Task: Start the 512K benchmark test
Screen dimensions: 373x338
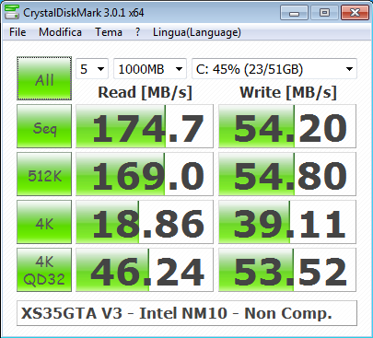Action: 44,174
